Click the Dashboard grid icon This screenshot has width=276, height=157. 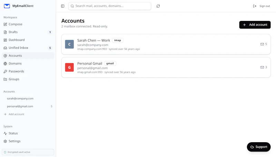click(5, 40)
